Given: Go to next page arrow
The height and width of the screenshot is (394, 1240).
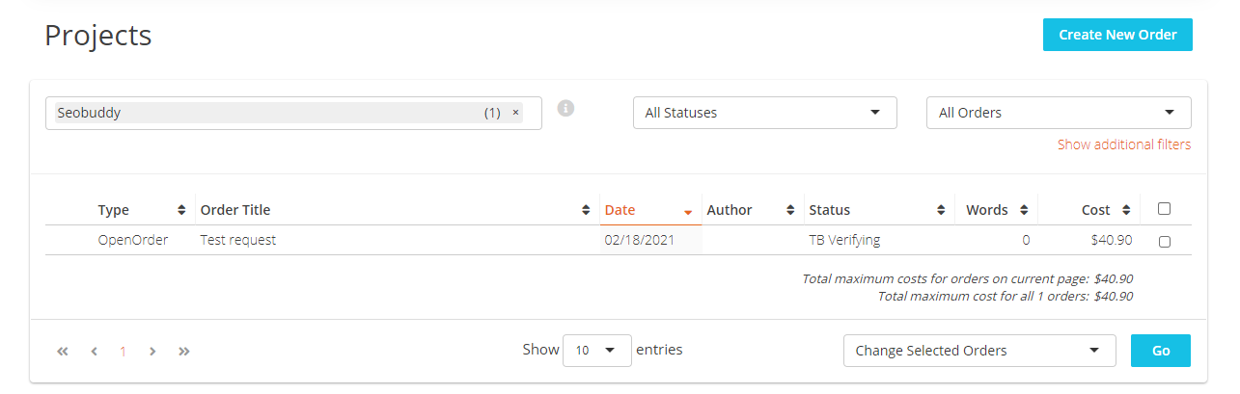Looking at the screenshot, I should (152, 352).
